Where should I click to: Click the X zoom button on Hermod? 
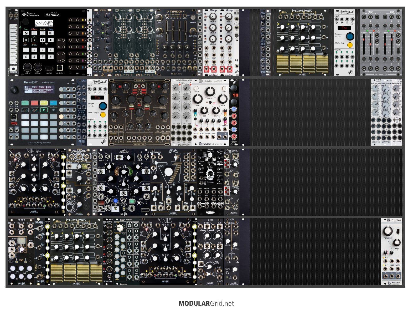pos(26,40)
